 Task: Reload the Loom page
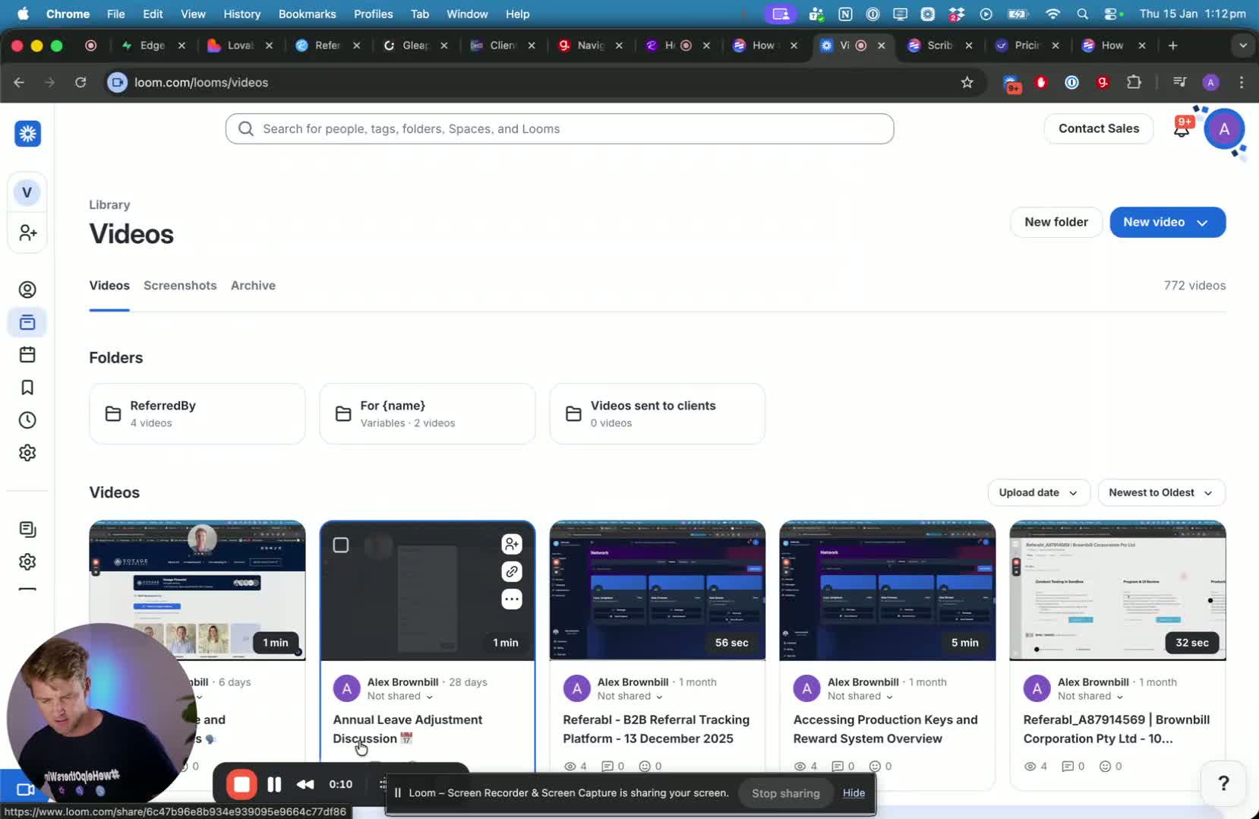click(x=80, y=82)
